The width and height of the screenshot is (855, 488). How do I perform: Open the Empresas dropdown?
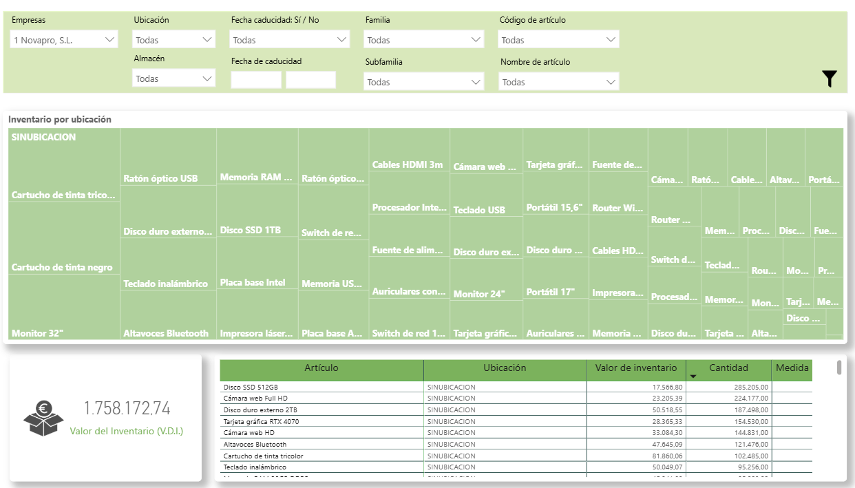pos(64,41)
